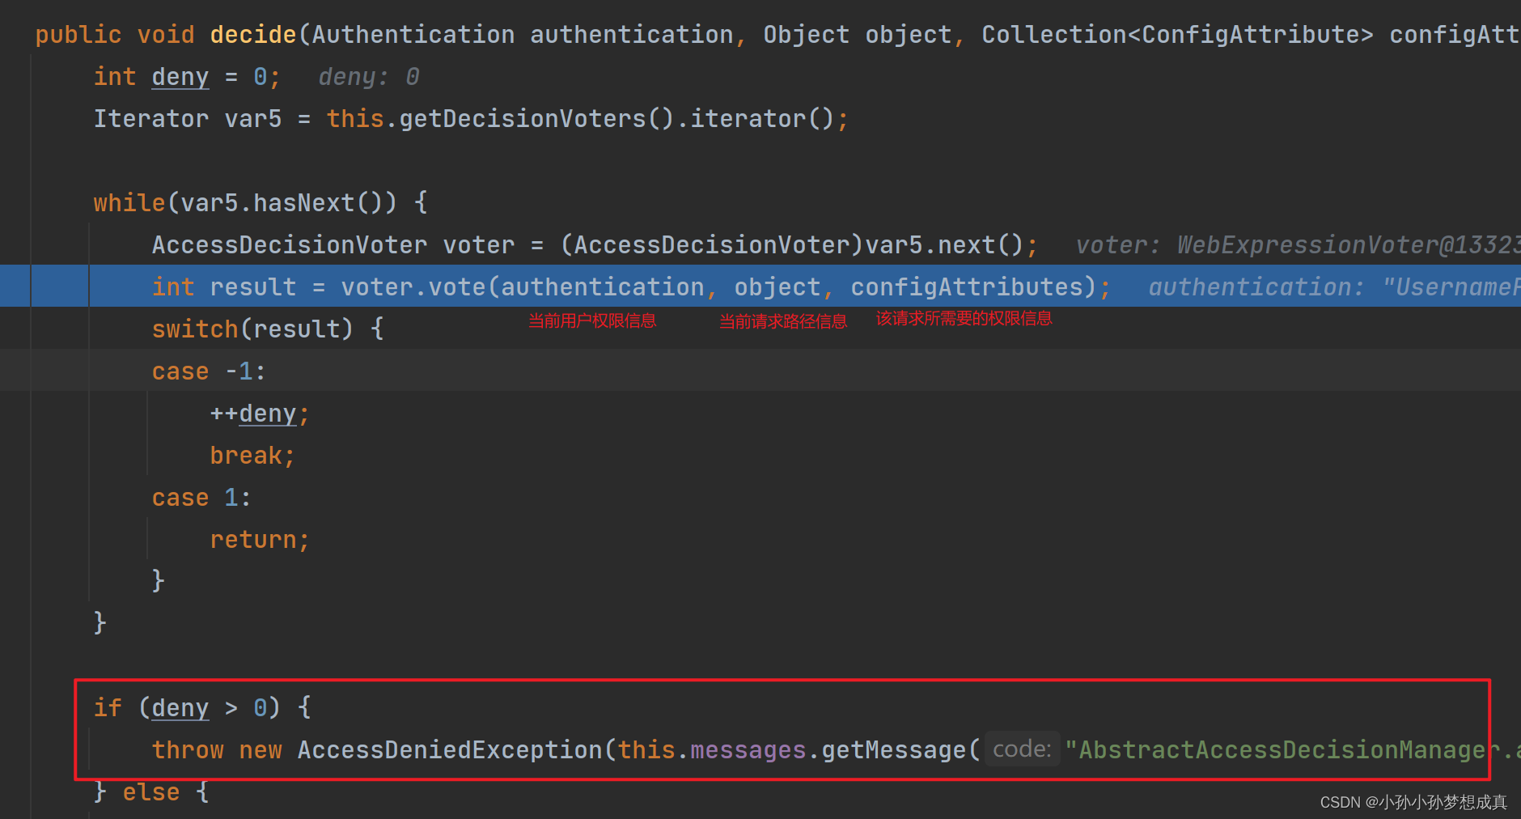Click the 'case -1:' label

tap(209, 371)
